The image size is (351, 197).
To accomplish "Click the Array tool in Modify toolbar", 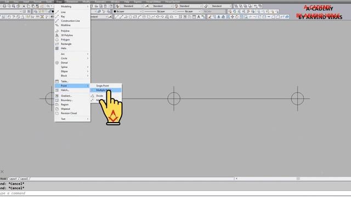I will [x=228, y=17].
